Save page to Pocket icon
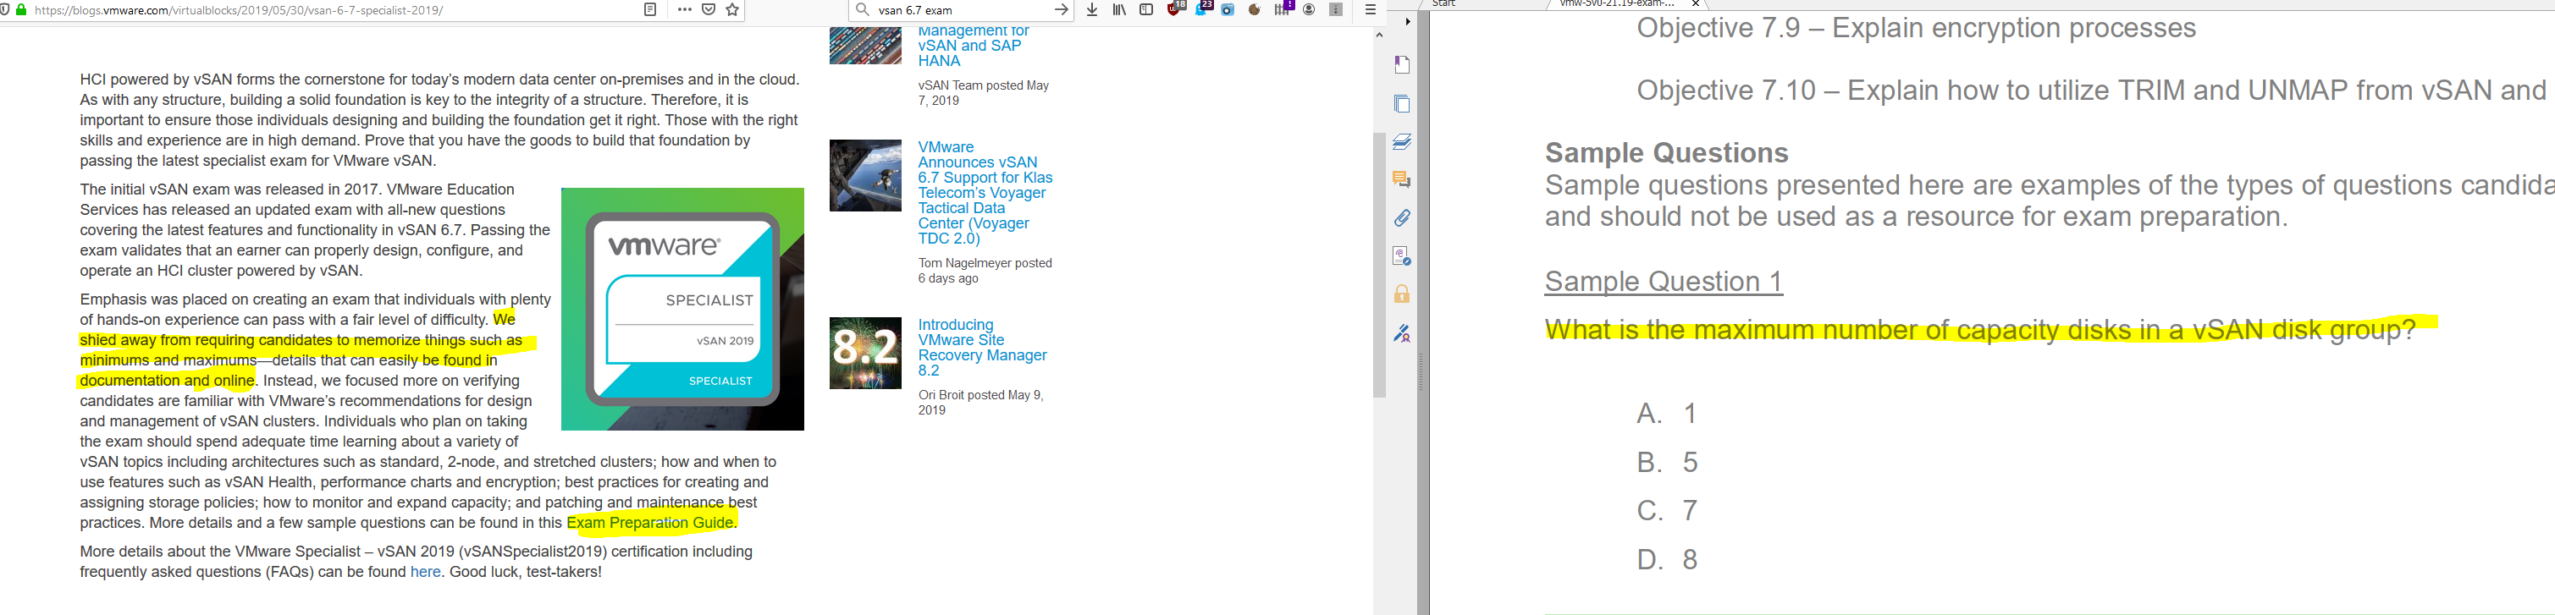Screen dimensions: 2555x615 [x=709, y=10]
